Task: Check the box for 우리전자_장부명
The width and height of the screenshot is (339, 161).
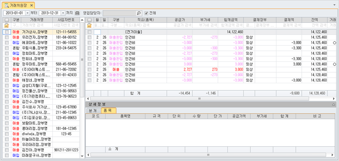Action: (x=7, y=37)
